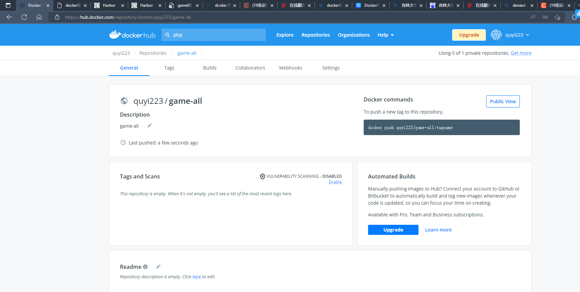Open the Learn more link
The image size is (580, 292).
click(438, 230)
